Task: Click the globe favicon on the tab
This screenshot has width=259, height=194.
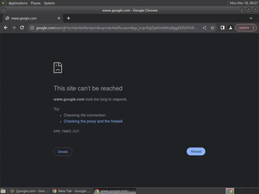Action: [7, 18]
